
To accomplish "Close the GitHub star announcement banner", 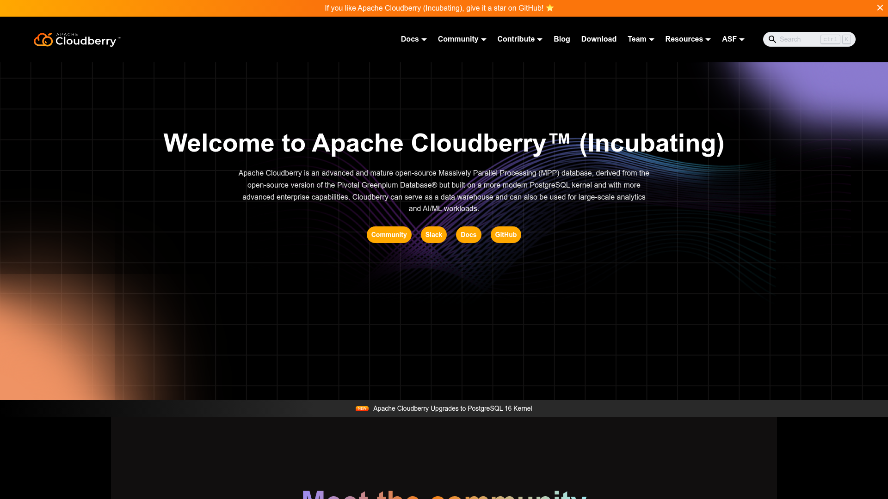I will pos(880,8).
